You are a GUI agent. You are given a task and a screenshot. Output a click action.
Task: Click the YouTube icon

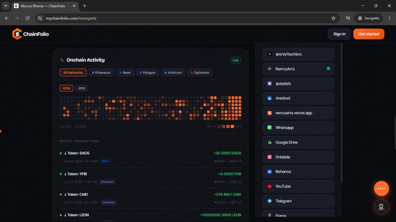[269, 186]
